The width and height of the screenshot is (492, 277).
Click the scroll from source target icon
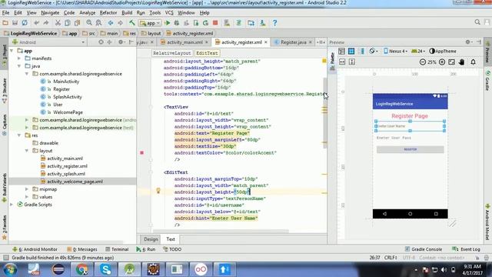click(101, 42)
